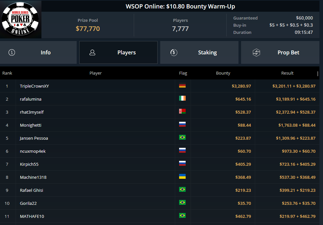Viewport: 323px width, 225px height.
Task: Select player Rafael Ghisi
Action: [32, 190]
